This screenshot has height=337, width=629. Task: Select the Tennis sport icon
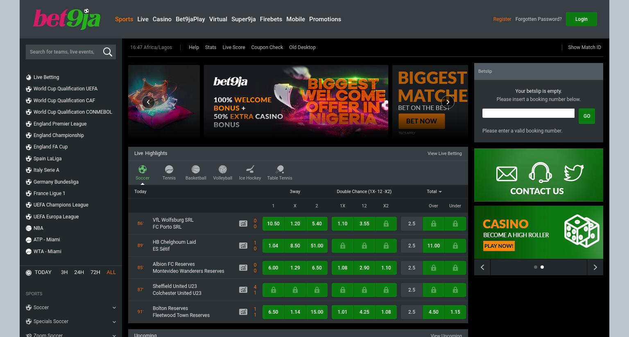point(169,169)
